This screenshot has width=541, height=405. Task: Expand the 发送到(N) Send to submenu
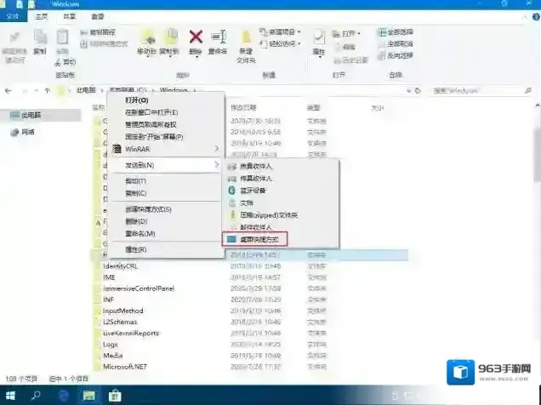click(x=216, y=164)
